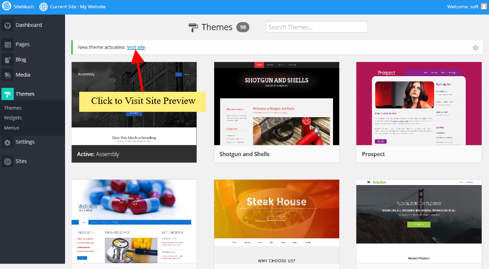Click the globe icon beside Current Site
Viewport: 489px width, 269px height.
[x=44, y=7]
